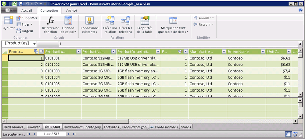305x139 pixels.
Task: Click the Ajouter columns icon
Action: click(x=9, y=21)
